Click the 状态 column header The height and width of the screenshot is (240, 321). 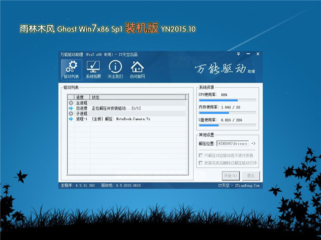[138, 97]
